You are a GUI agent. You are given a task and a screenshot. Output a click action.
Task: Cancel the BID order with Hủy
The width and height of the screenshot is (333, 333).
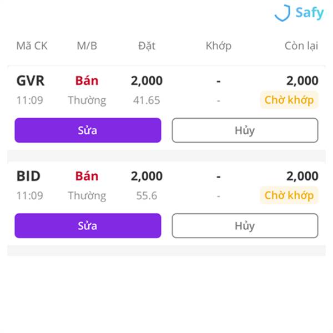pos(245,225)
